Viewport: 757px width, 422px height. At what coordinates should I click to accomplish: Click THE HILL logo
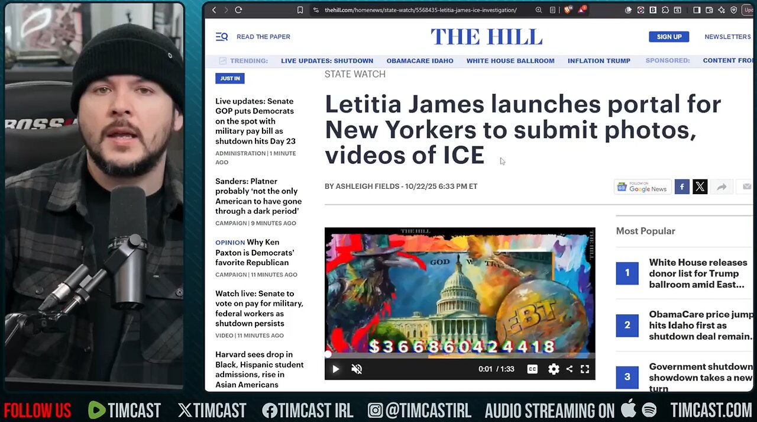click(486, 37)
